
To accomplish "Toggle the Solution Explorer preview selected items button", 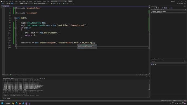I will (x=172, y=8).
